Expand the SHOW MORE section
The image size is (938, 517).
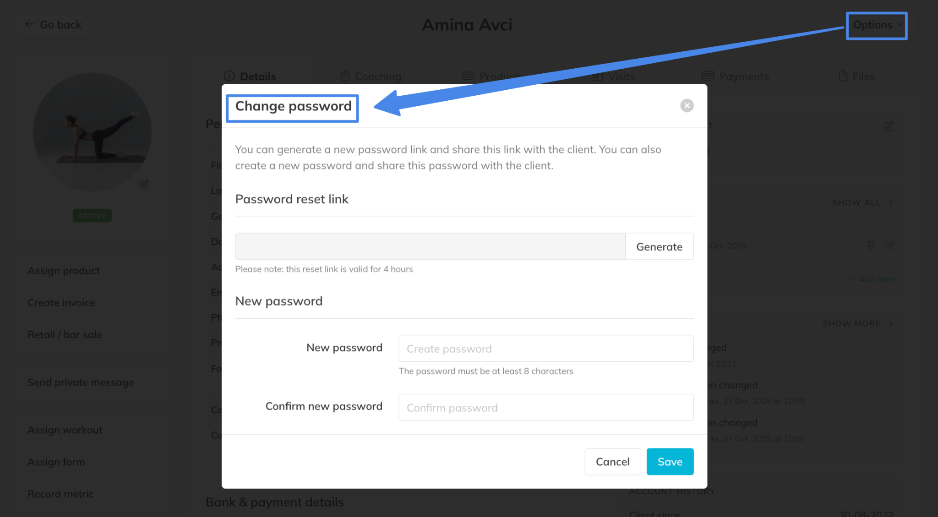point(857,324)
